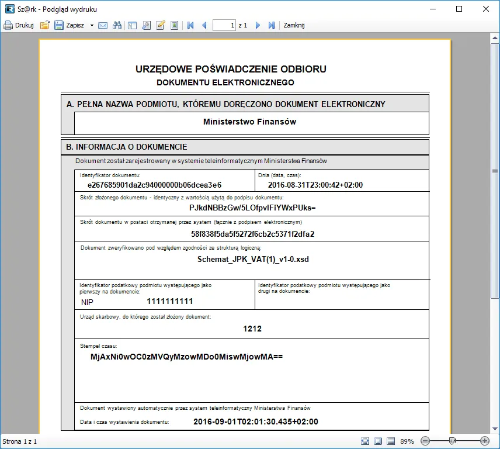
Task: Go to next page arrow
Action: click(x=258, y=25)
